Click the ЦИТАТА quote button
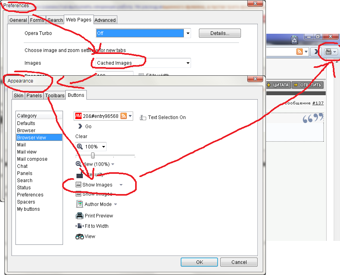This screenshot has height=275, width=340. [x=278, y=85]
